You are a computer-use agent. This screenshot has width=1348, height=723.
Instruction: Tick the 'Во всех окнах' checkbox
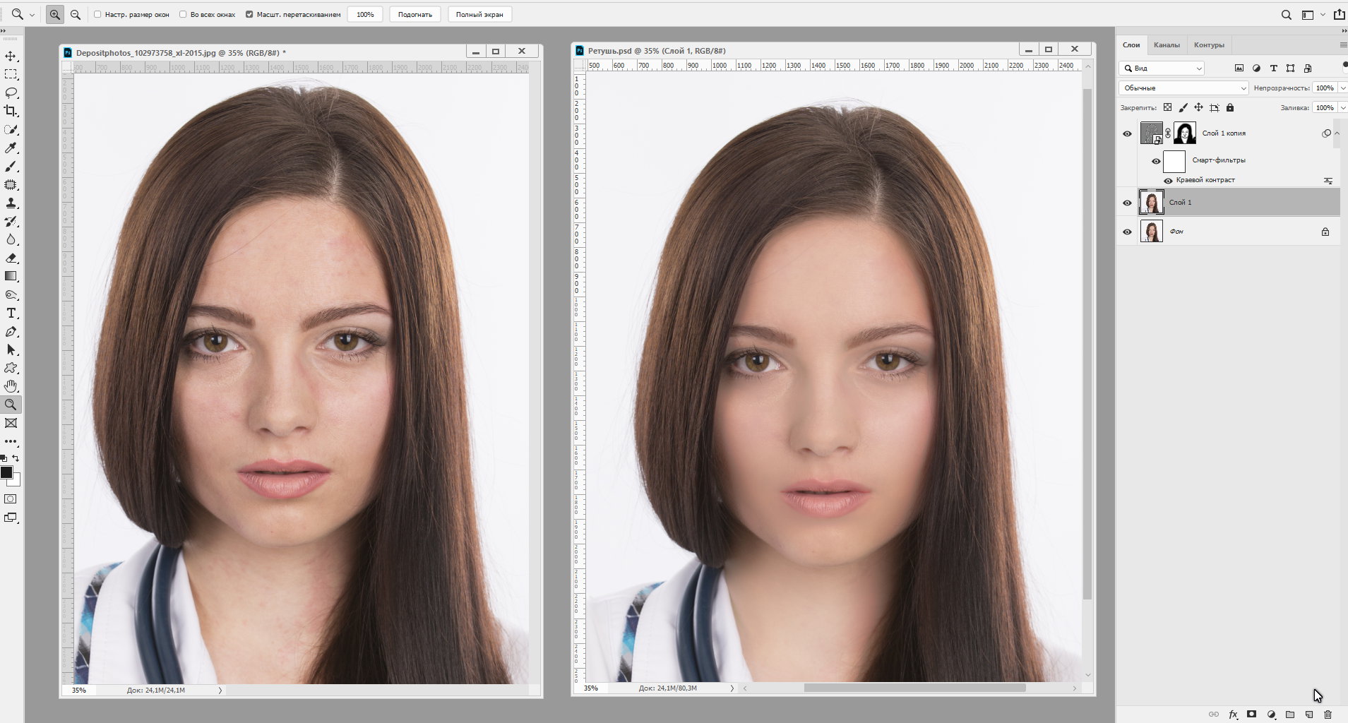[183, 14]
